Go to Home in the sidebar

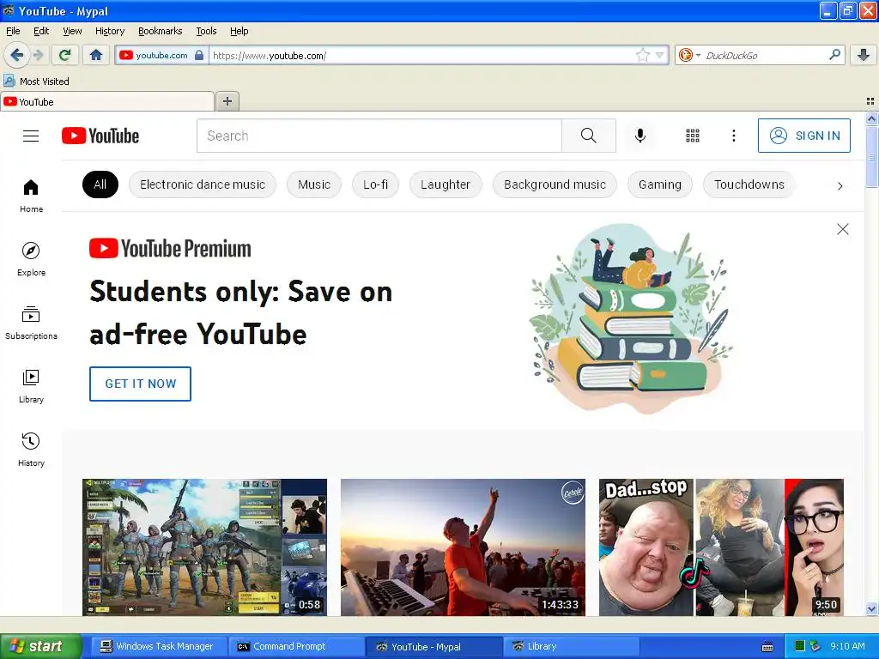(31, 196)
